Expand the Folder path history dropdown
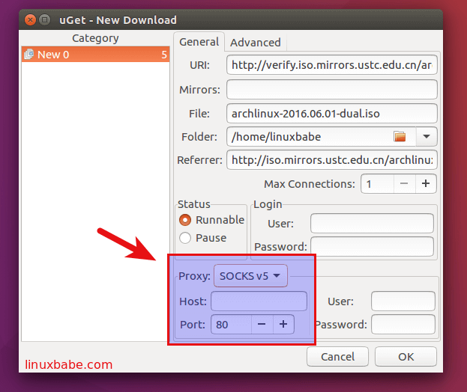The width and height of the screenshot is (467, 392). 426,136
